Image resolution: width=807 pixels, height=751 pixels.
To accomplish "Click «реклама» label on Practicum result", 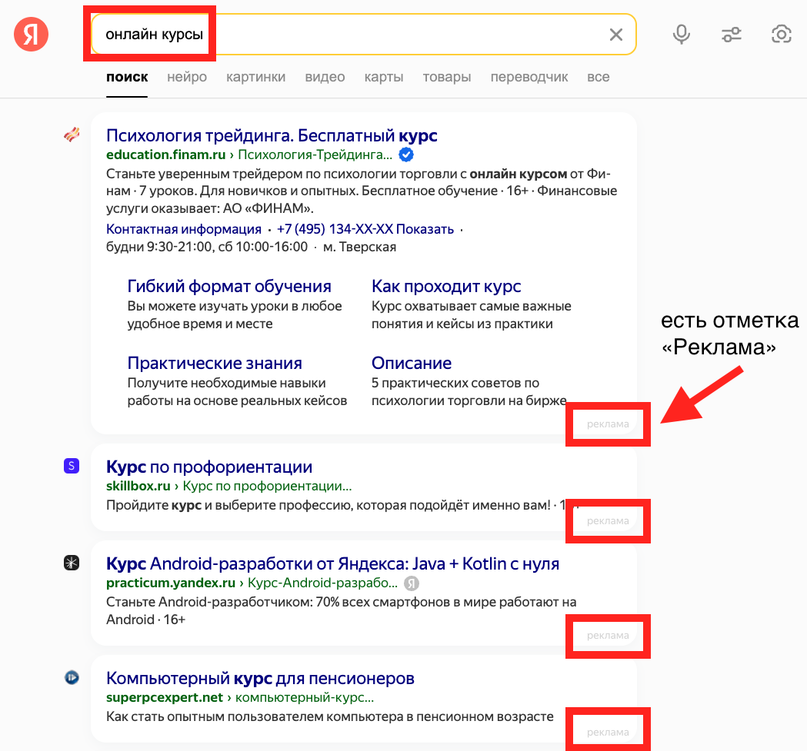I will (x=608, y=636).
